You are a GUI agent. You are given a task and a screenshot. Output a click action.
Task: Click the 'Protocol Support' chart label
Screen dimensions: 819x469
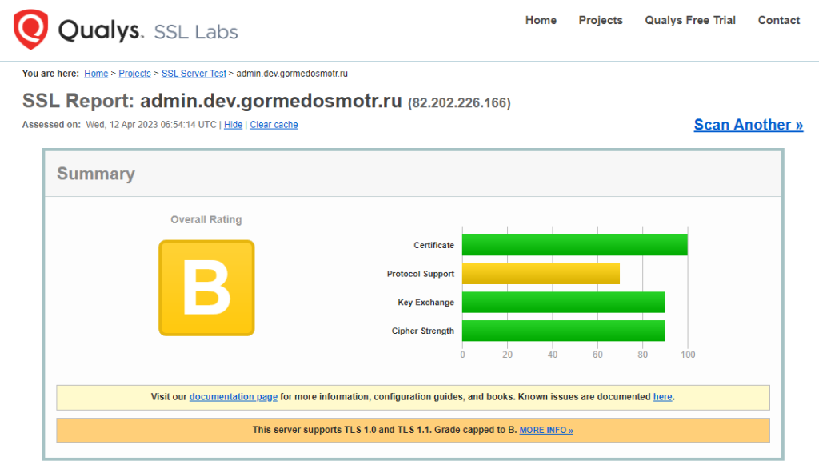[421, 274]
